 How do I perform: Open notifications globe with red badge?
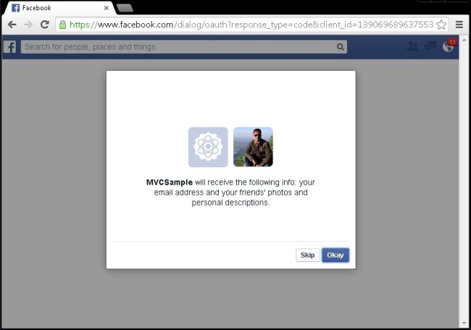[x=449, y=46]
